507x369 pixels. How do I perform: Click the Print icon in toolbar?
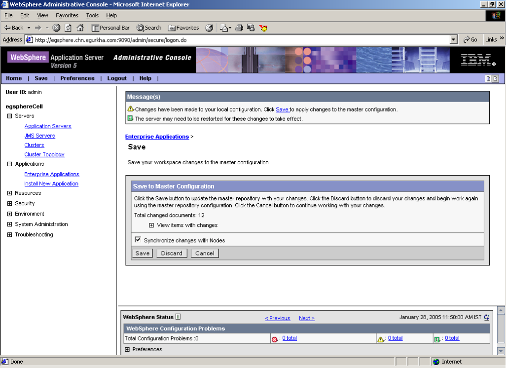239,28
